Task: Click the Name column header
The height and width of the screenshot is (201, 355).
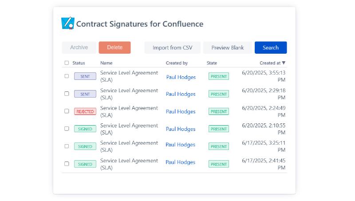Action: click(x=106, y=63)
